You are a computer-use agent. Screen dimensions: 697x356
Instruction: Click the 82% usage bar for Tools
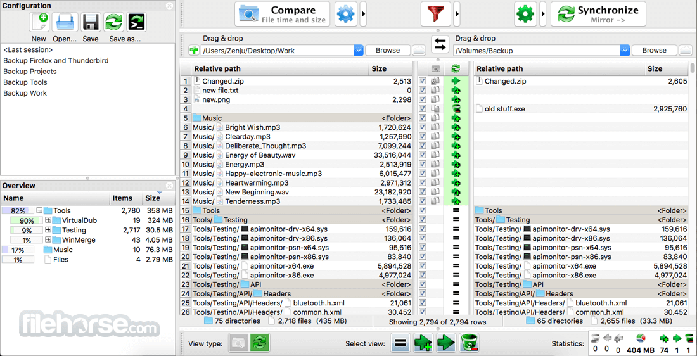coord(18,211)
